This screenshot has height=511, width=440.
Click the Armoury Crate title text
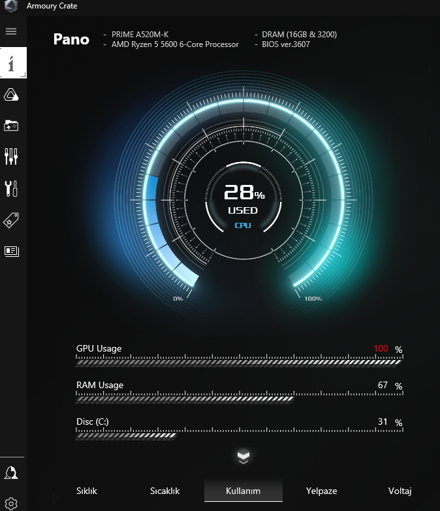click(52, 6)
